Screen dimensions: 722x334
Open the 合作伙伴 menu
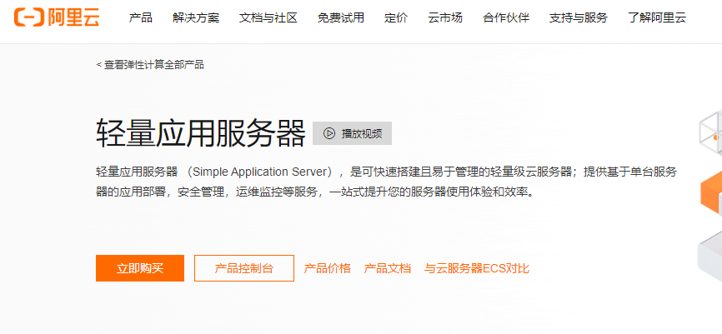(x=505, y=18)
